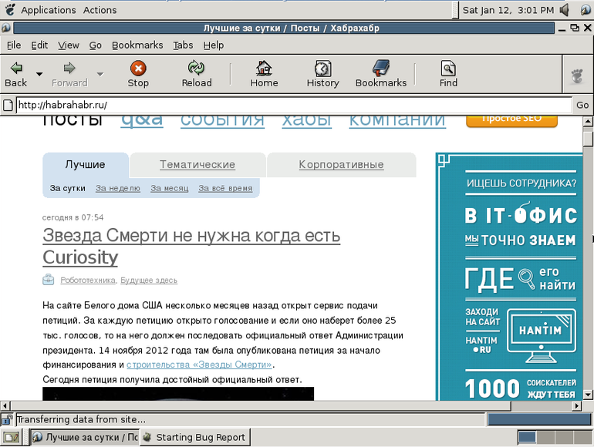
Task: Open the За неделю link
Action: point(118,188)
